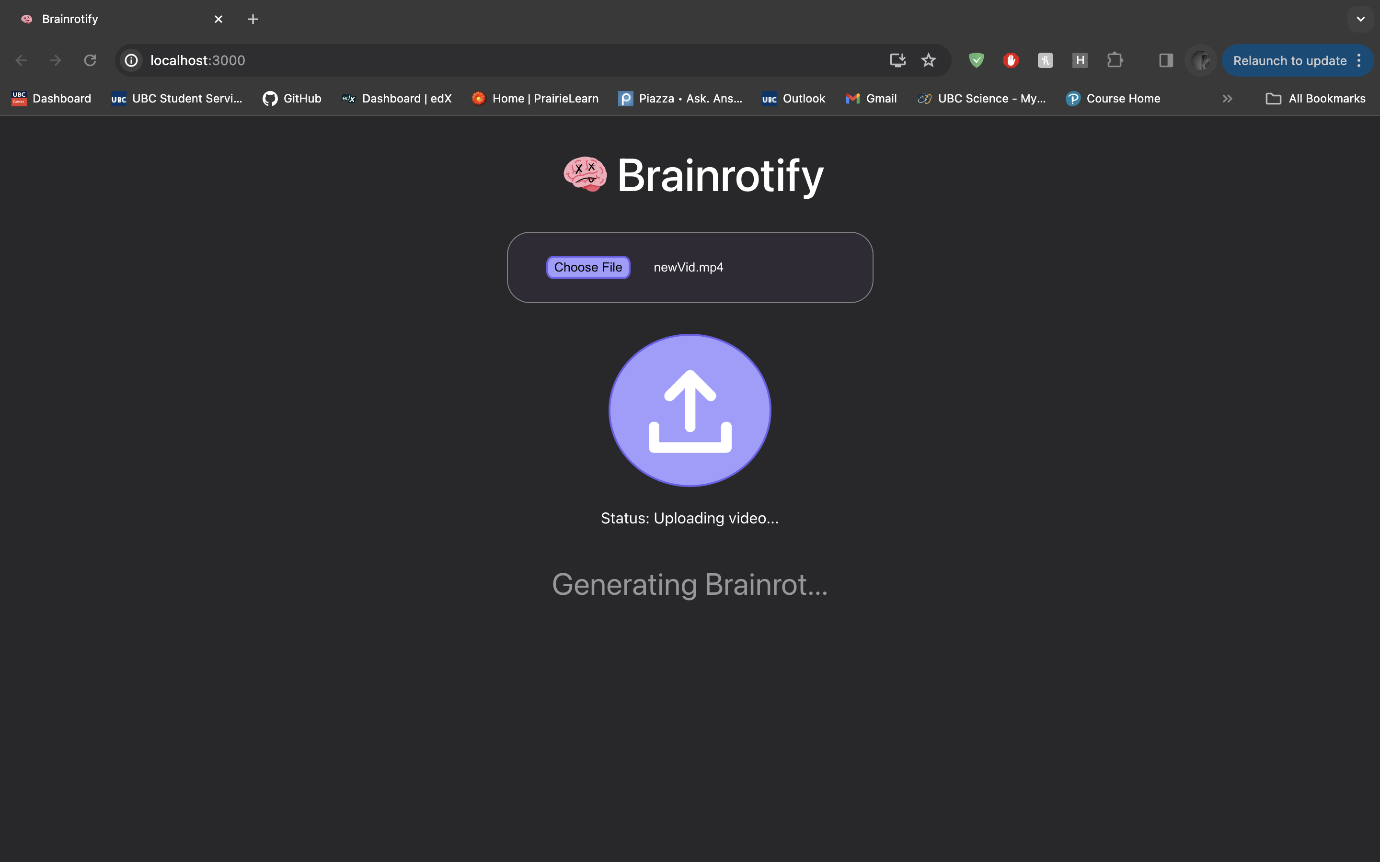Screen dimensions: 1380x862
Task: Open the Chrome three-dot menu
Action: [x=1359, y=60]
